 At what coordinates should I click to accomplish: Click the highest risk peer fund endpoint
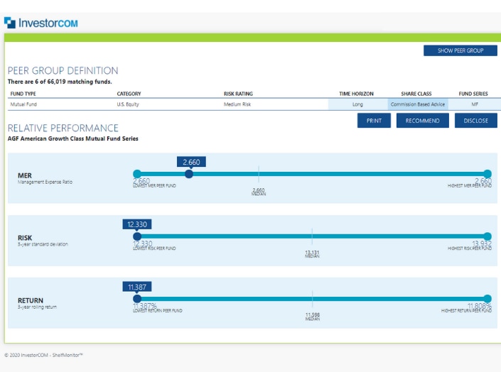[487, 236]
